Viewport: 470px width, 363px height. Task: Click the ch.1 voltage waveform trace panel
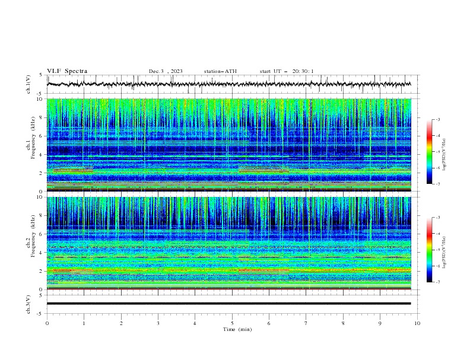point(233,84)
